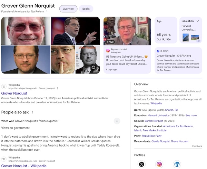Click the Republican Party link
Screen dimensions: 207x169
point(152,136)
